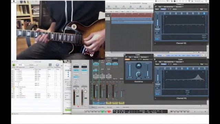Select the first yellow mixer channel name label
This screenshot has width=220, height=124.
(109, 103)
